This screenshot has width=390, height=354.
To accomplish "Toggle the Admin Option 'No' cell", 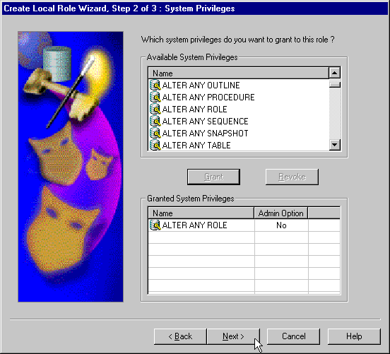I will [281, 225].
